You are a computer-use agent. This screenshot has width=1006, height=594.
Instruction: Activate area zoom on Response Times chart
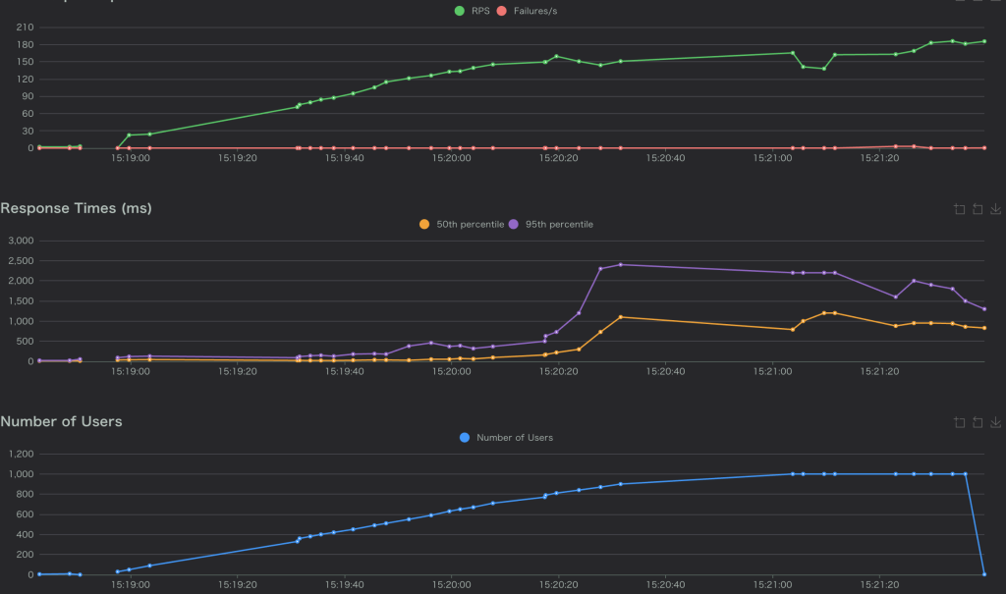pos(959,209)
